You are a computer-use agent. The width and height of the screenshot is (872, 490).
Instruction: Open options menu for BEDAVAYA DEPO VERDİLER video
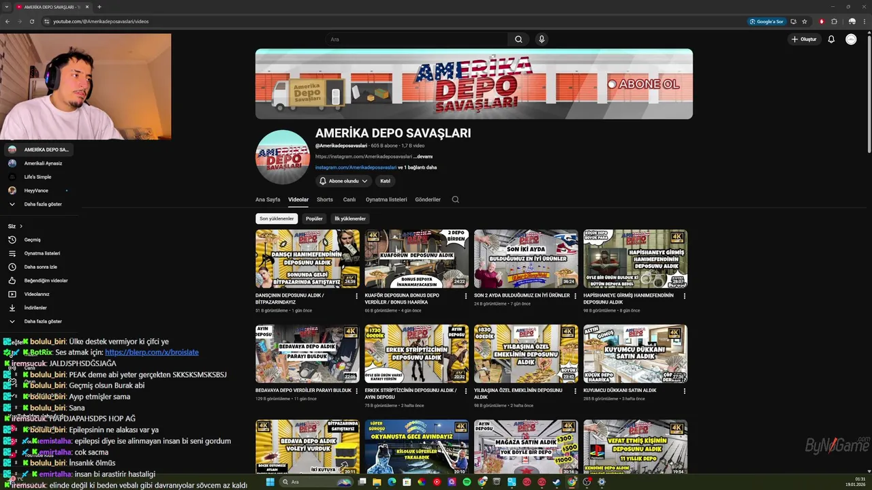point(356,391)
